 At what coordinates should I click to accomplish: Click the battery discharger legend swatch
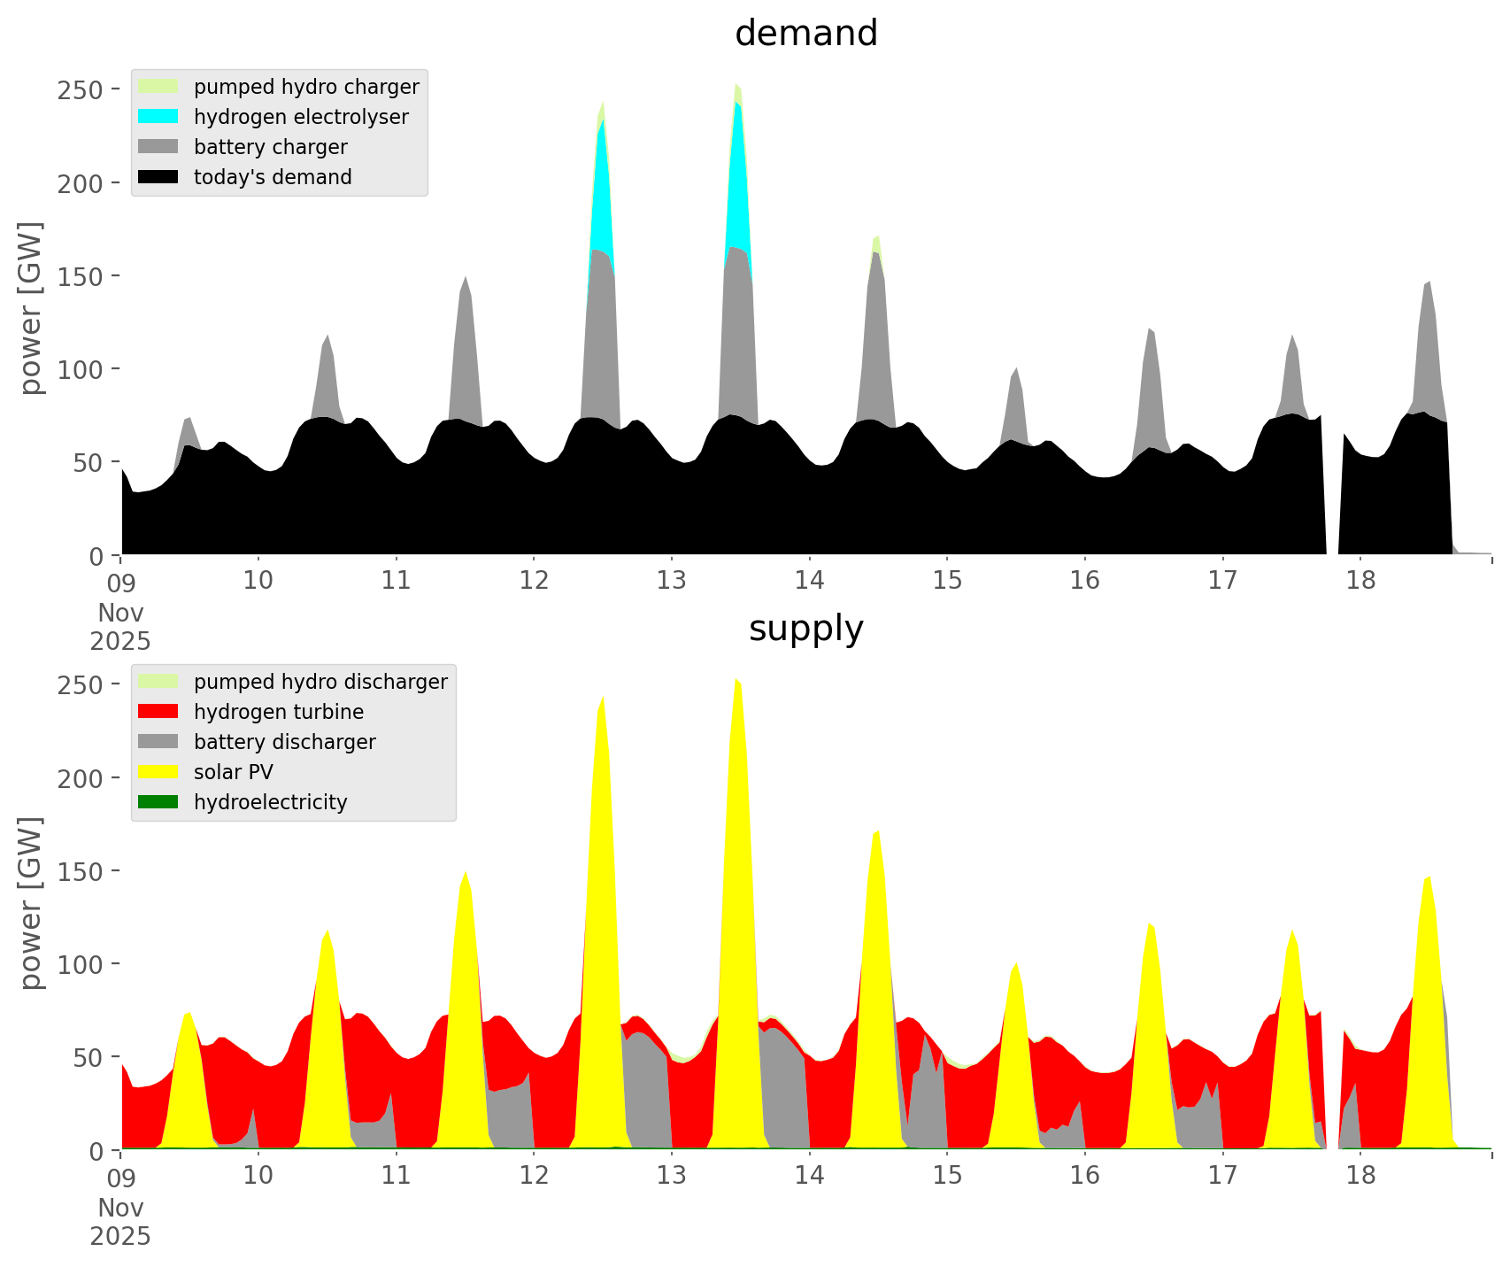(158, 742)
